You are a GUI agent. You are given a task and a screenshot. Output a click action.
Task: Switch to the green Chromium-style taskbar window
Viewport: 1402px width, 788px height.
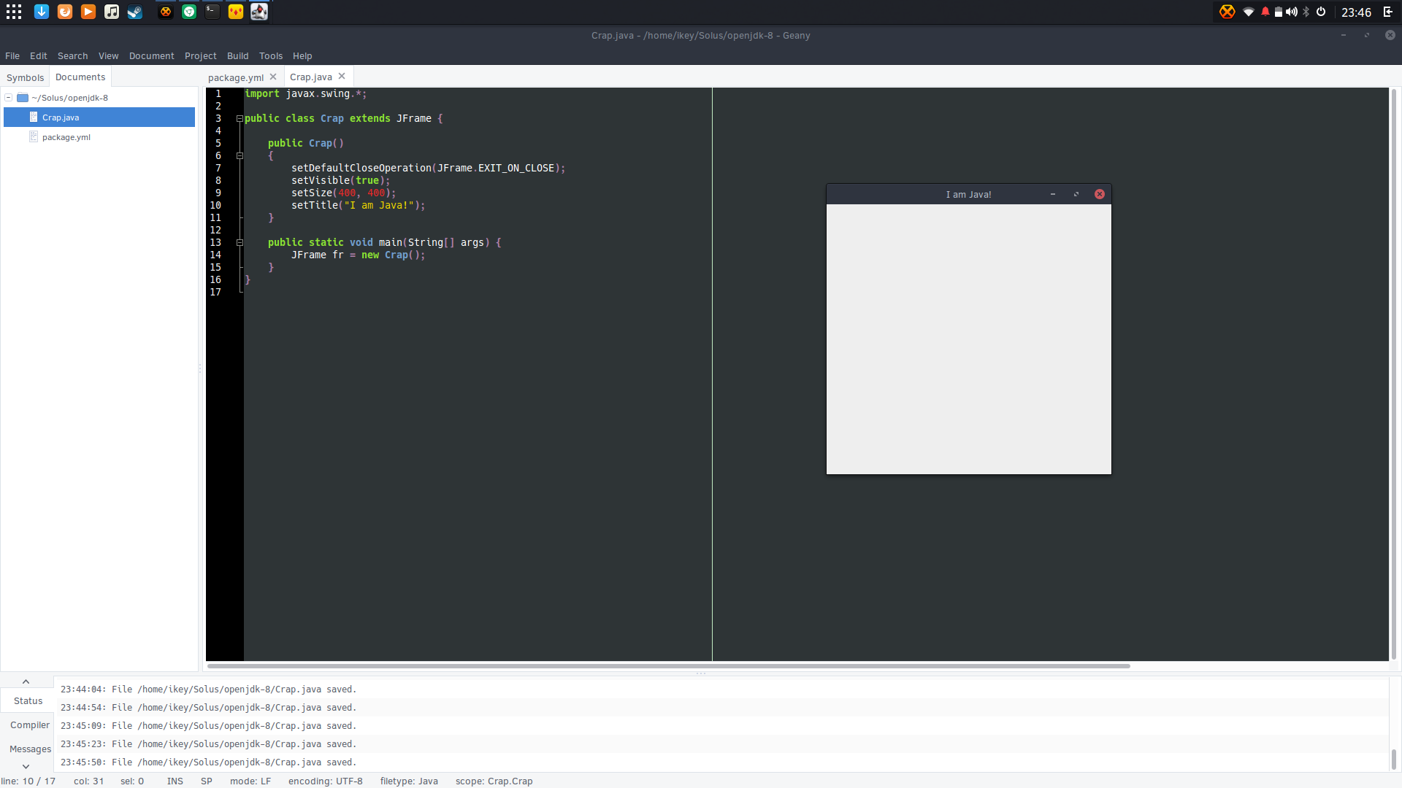point(189,12)
